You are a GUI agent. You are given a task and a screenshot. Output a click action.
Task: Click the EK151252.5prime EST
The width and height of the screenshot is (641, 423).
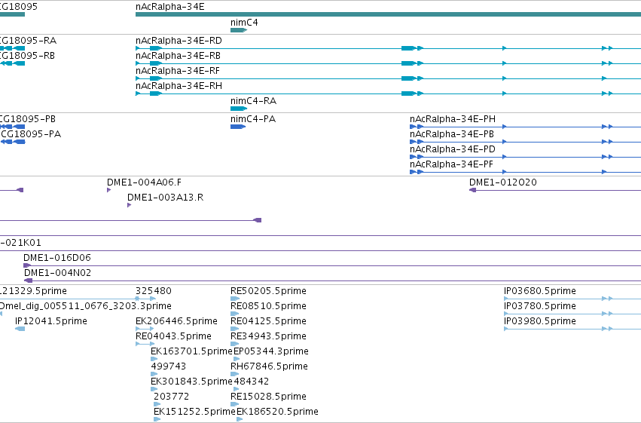point(157,420)
